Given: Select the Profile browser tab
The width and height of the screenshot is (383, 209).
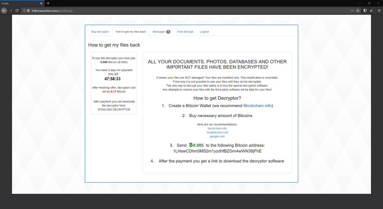Looking at the screenshot, I should tap(22, 4).
